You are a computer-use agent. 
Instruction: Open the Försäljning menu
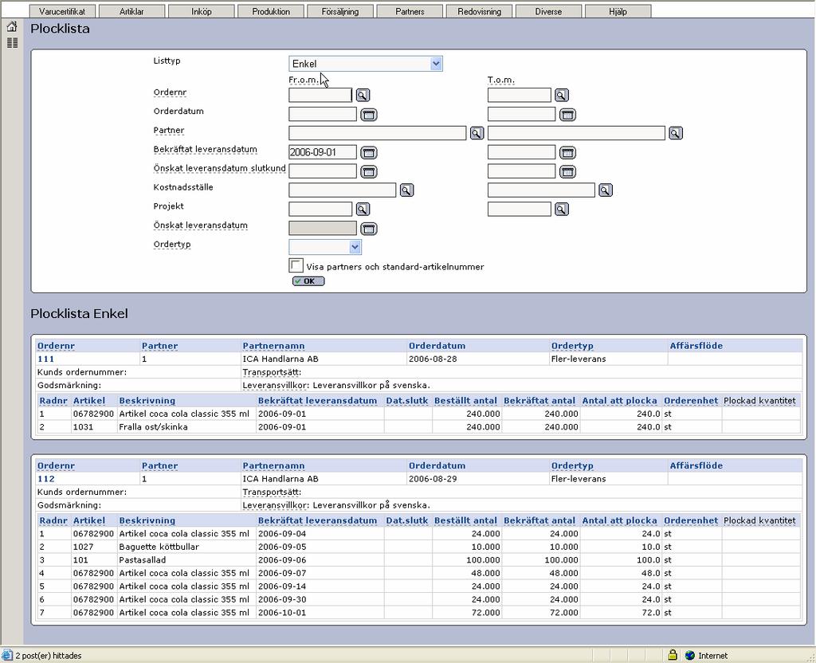click(340, 11)
